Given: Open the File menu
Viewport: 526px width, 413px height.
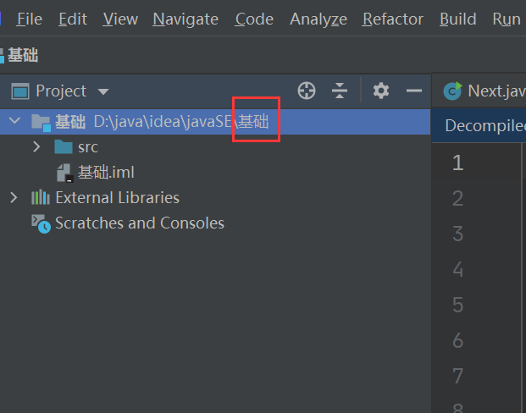Looking at the screenshot, I should 30,19.
